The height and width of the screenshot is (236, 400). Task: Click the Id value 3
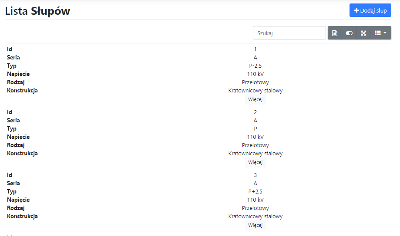pyautogui.click(x=255, y=175)
